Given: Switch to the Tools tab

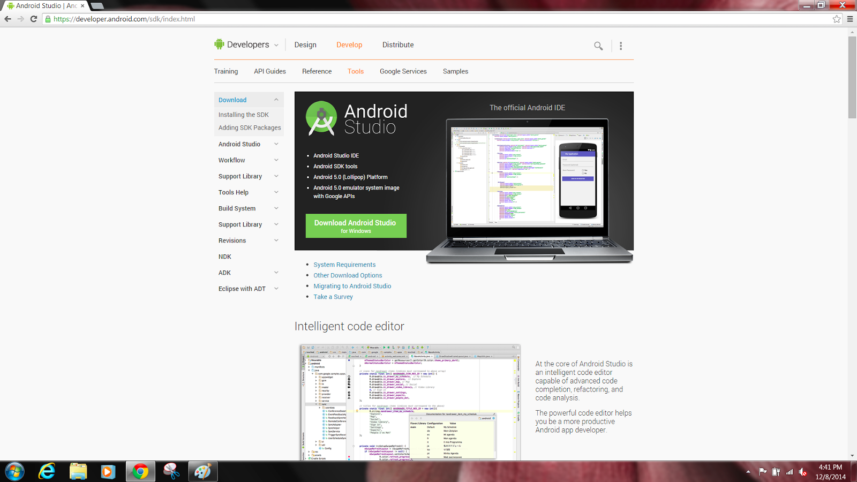Looking at the screenshot, I should [355, 71].
